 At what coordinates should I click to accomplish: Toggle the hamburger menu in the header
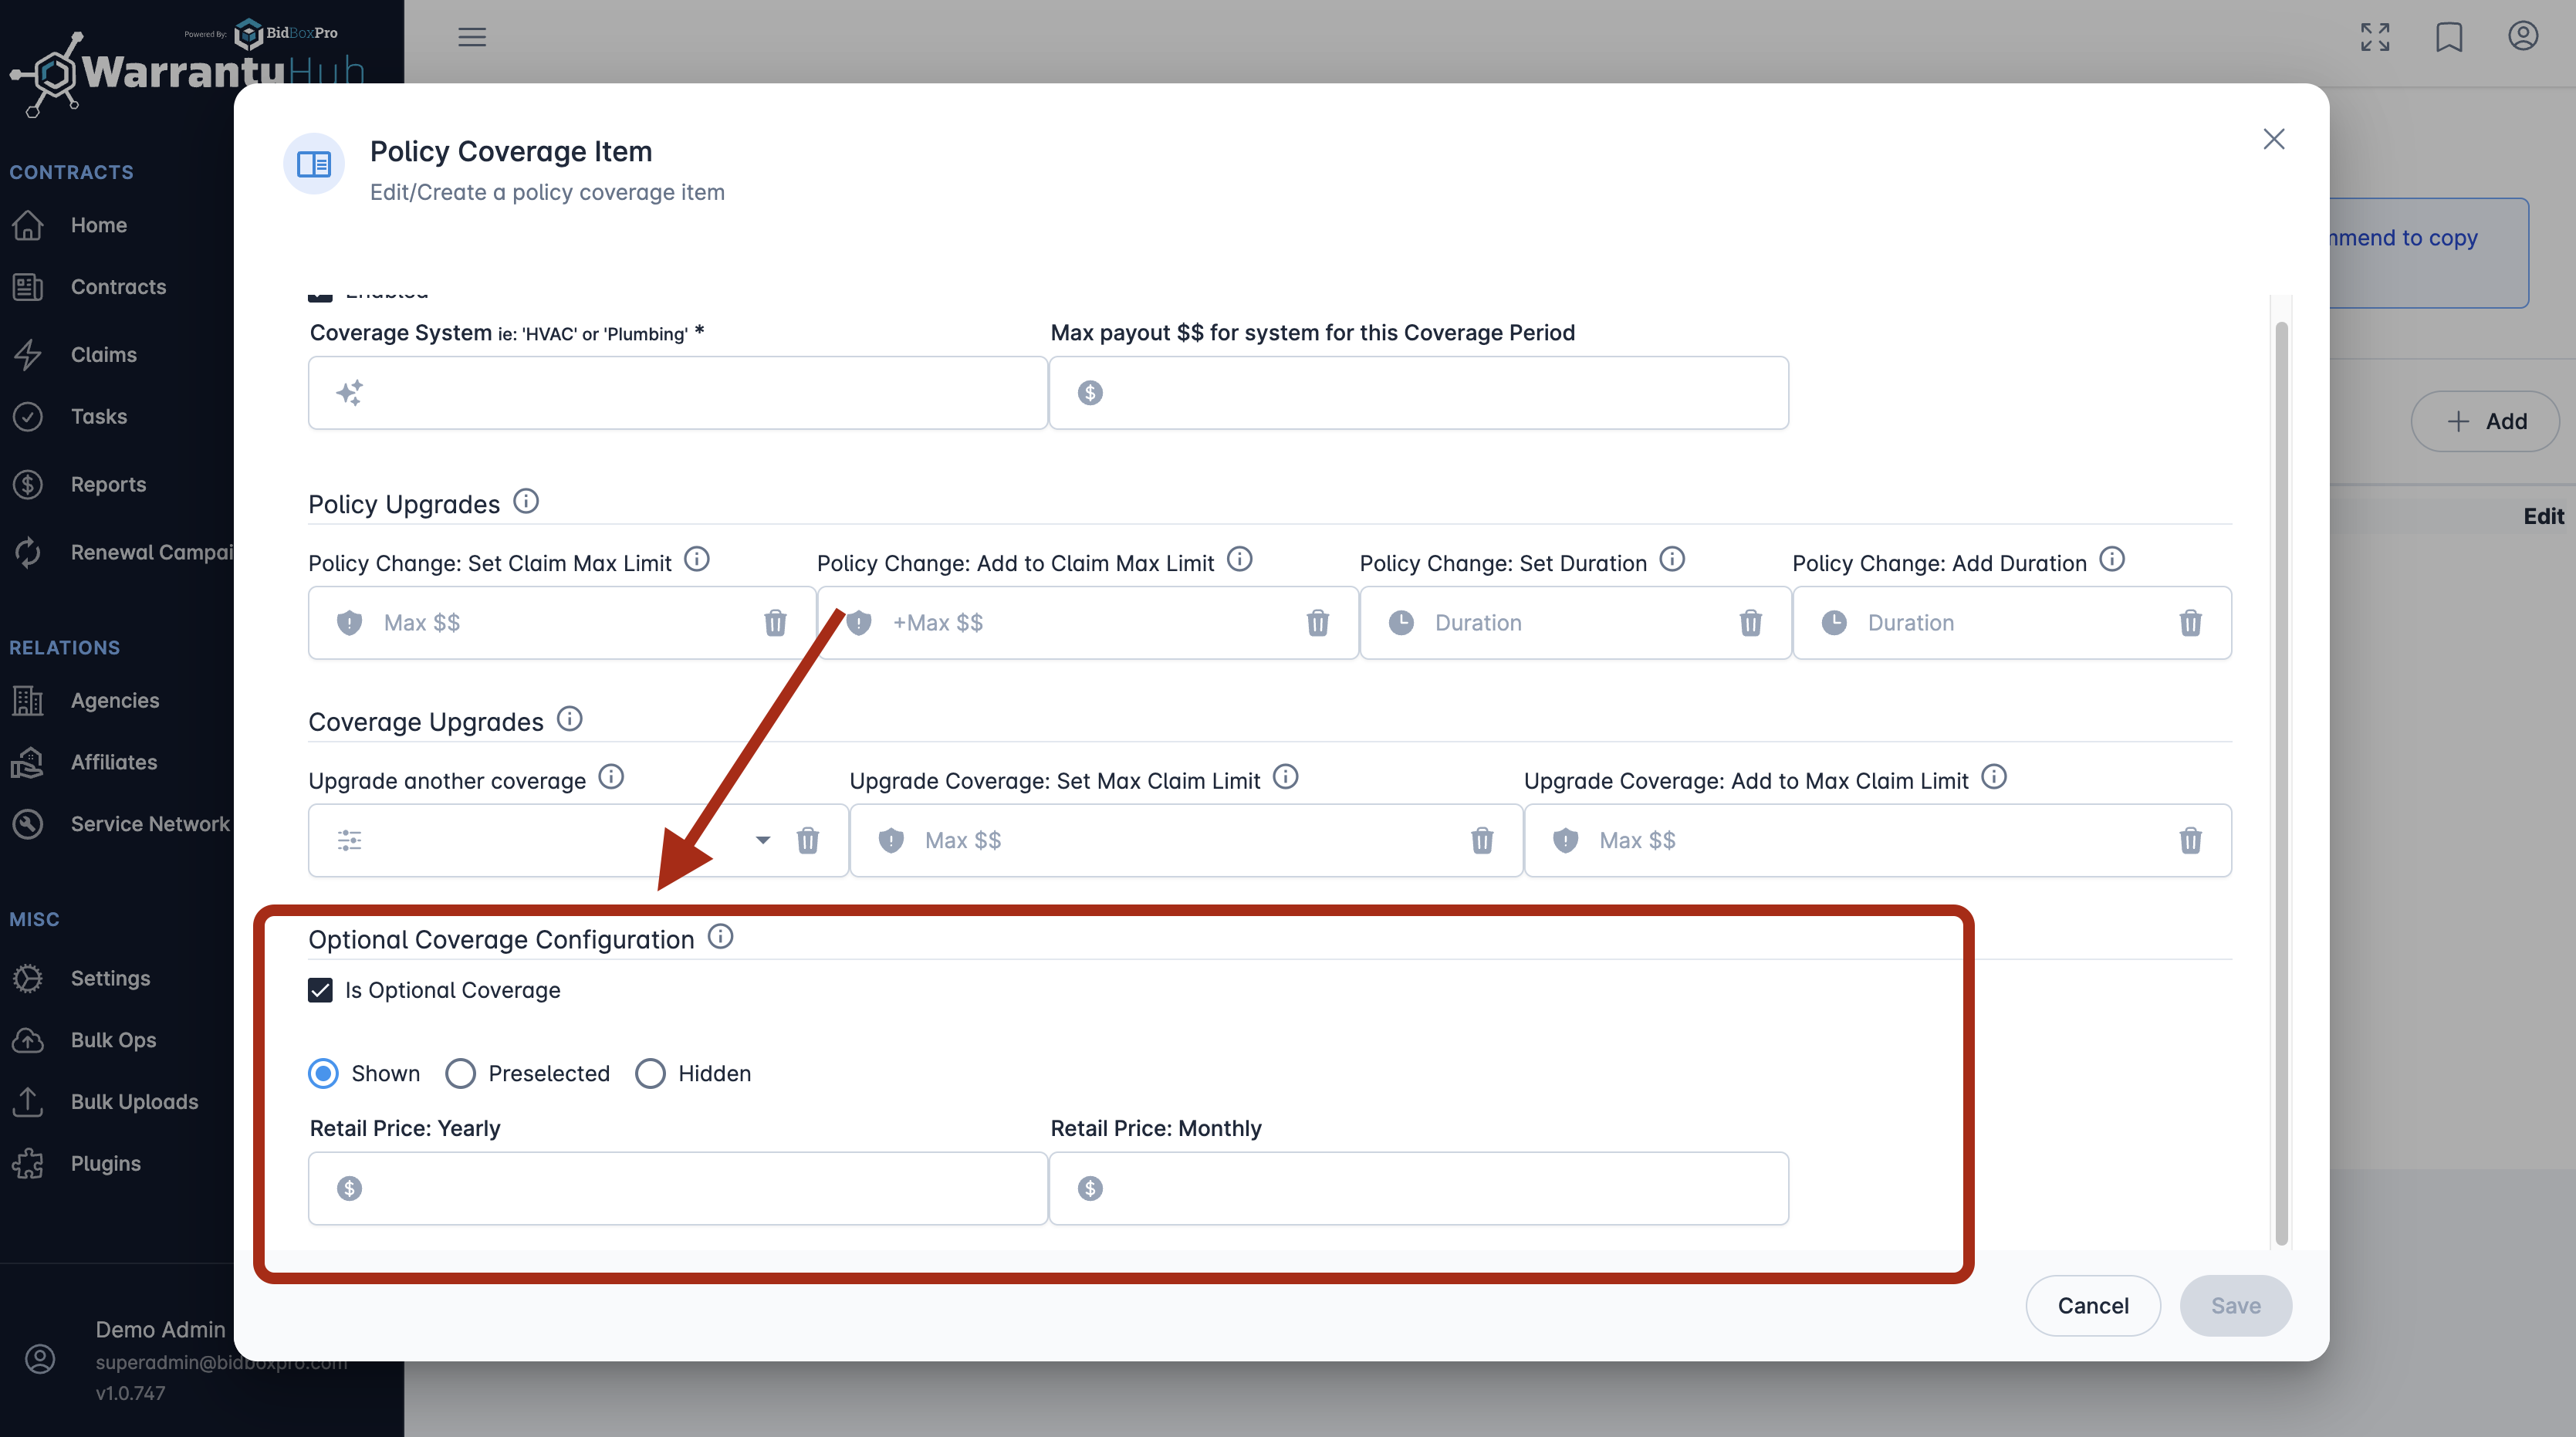[x=472, y=37]
